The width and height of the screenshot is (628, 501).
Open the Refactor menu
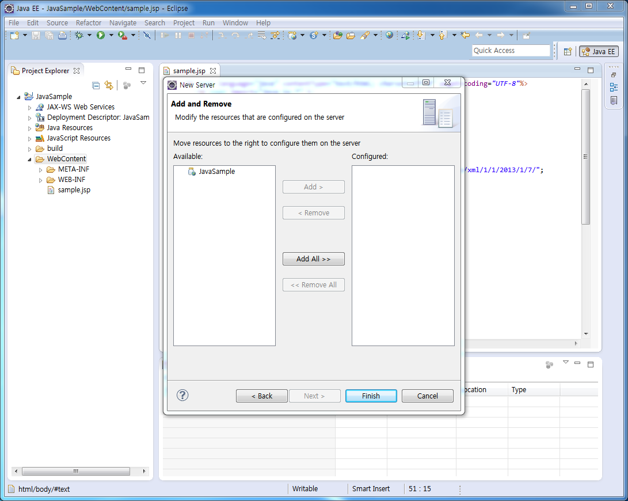88,23
